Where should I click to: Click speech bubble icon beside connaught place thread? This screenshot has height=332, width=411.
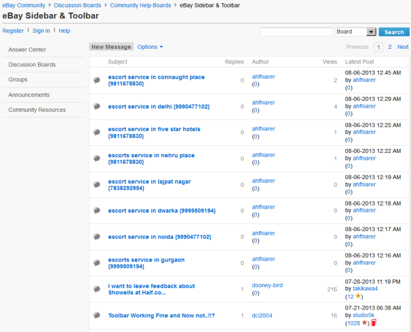click(96, 80)
